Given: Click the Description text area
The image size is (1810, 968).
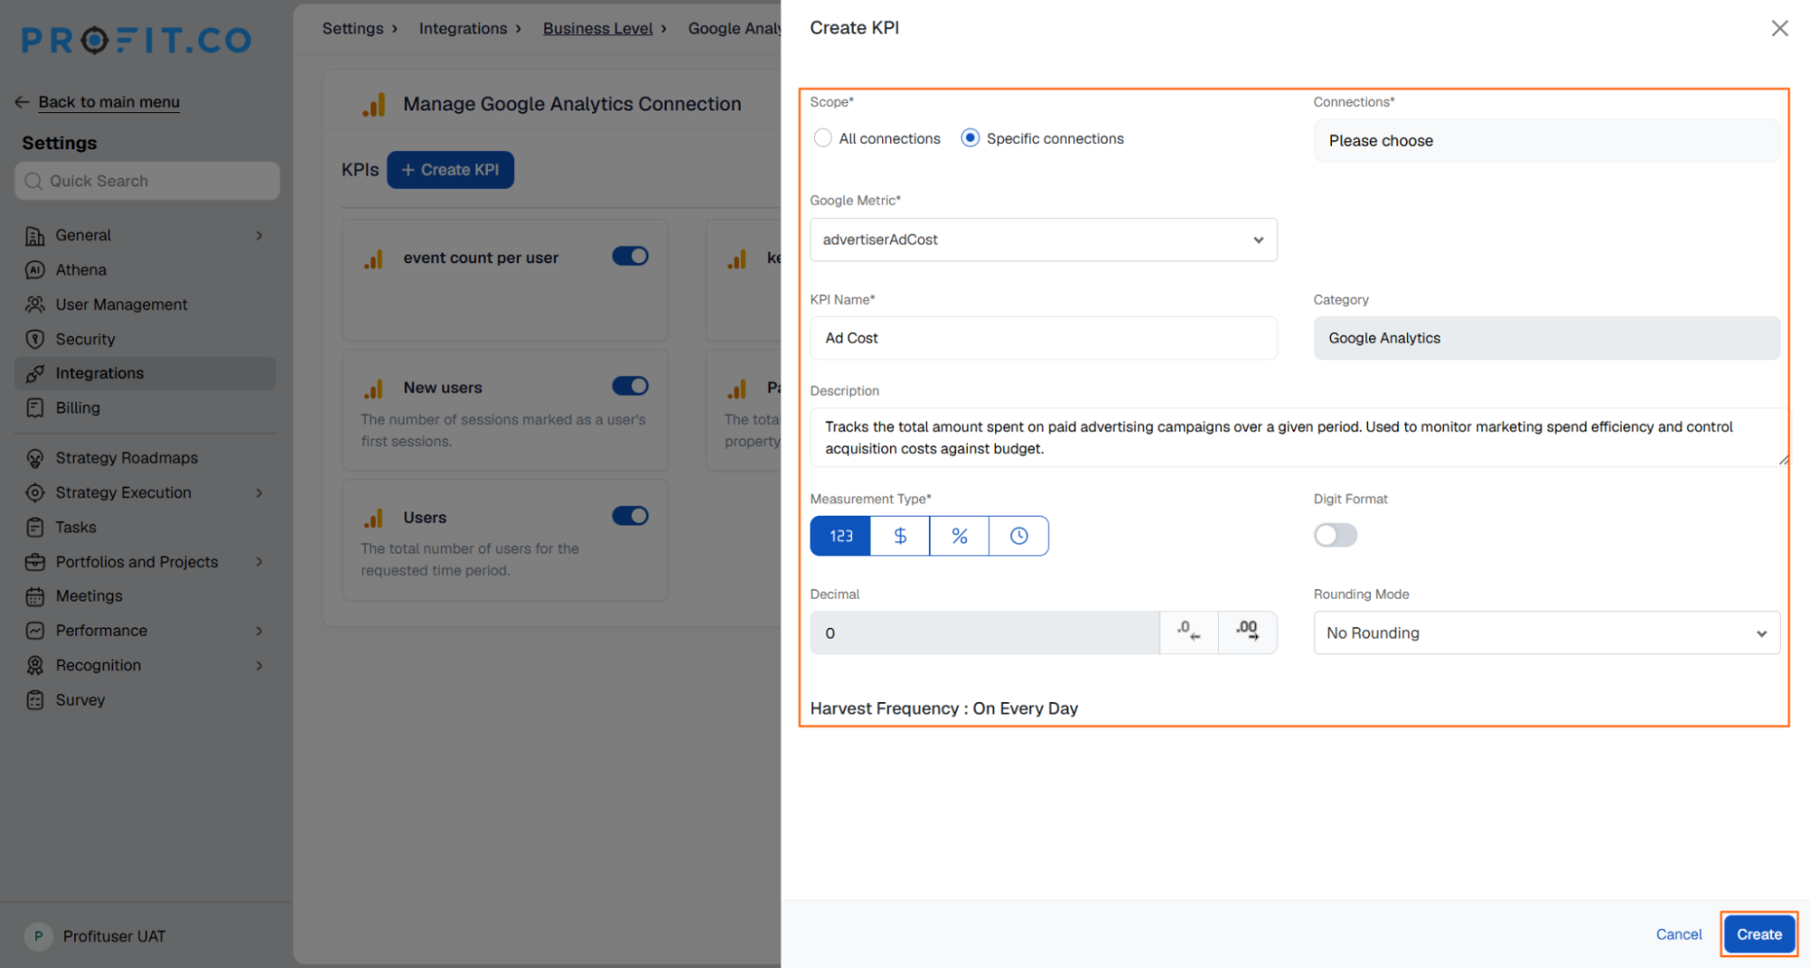Looking at the screenshot, I should click(1298, 438).
